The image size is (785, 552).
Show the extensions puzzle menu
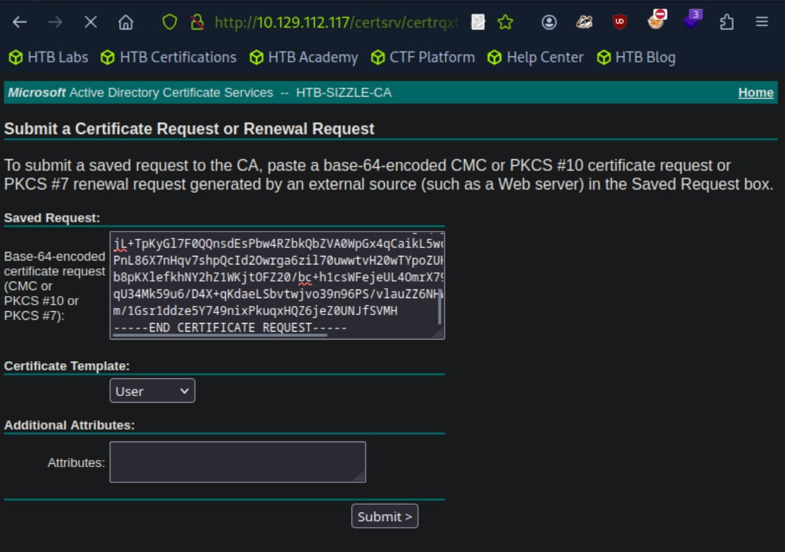point(726,22)
